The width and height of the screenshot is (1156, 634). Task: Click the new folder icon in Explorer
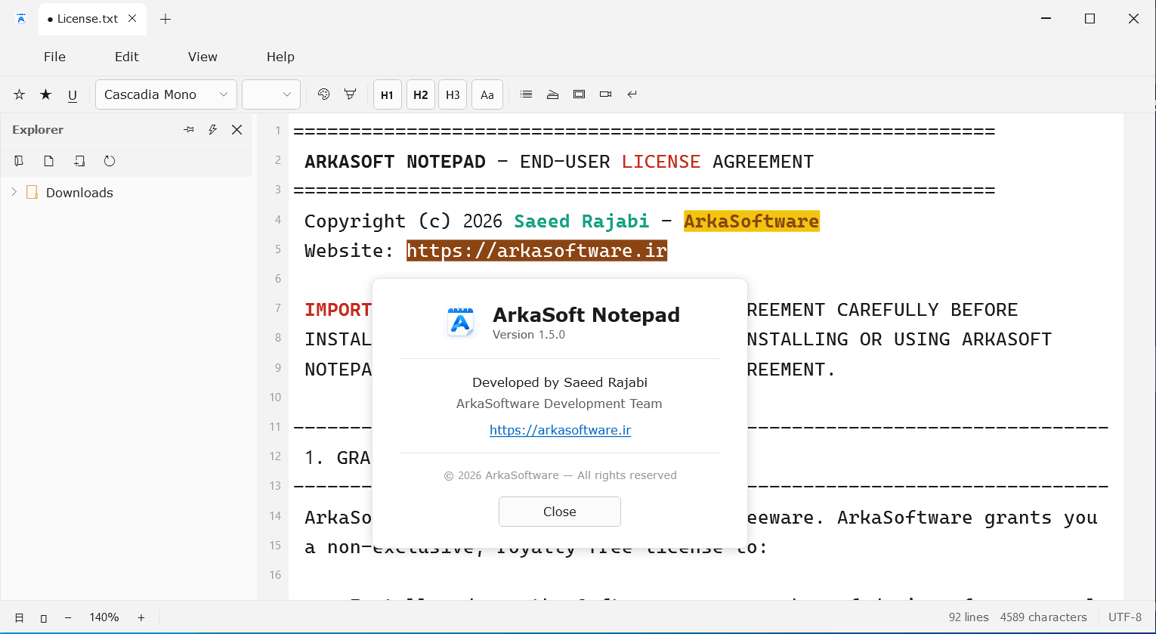[79, 161]
